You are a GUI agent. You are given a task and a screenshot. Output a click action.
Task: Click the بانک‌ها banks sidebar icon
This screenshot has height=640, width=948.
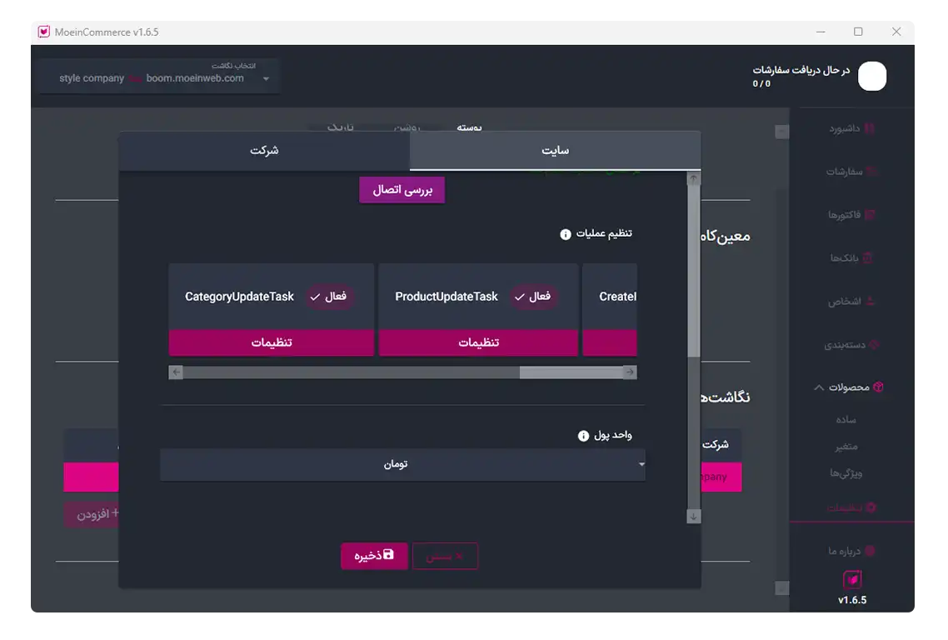[x=867, y=258]
